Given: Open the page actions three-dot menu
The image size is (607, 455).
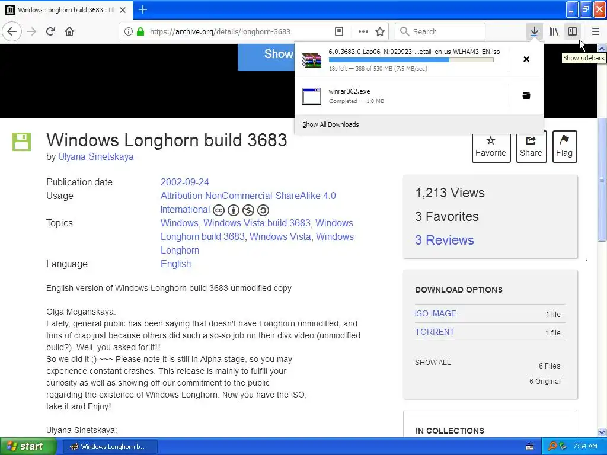Looking at the screenshot, I should coord(363,31).
